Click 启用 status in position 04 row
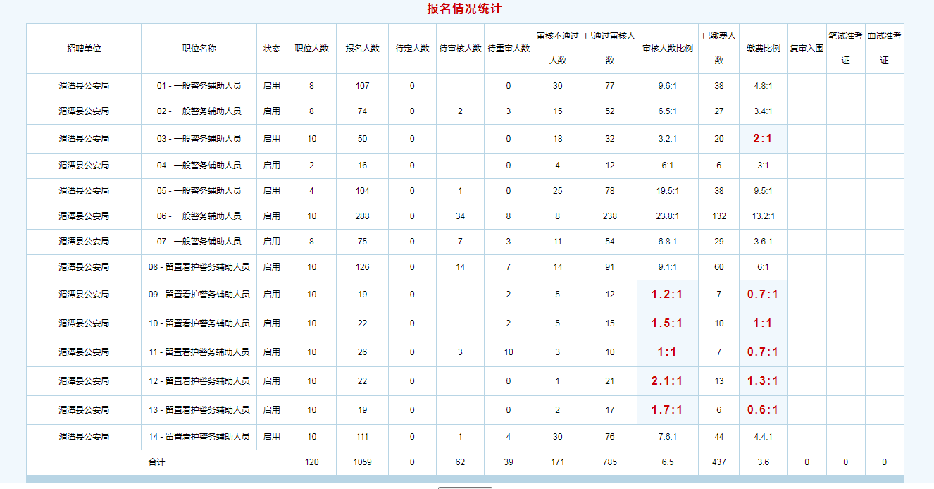Viewport: 934px width, 489px height. (x=271, y=166)
